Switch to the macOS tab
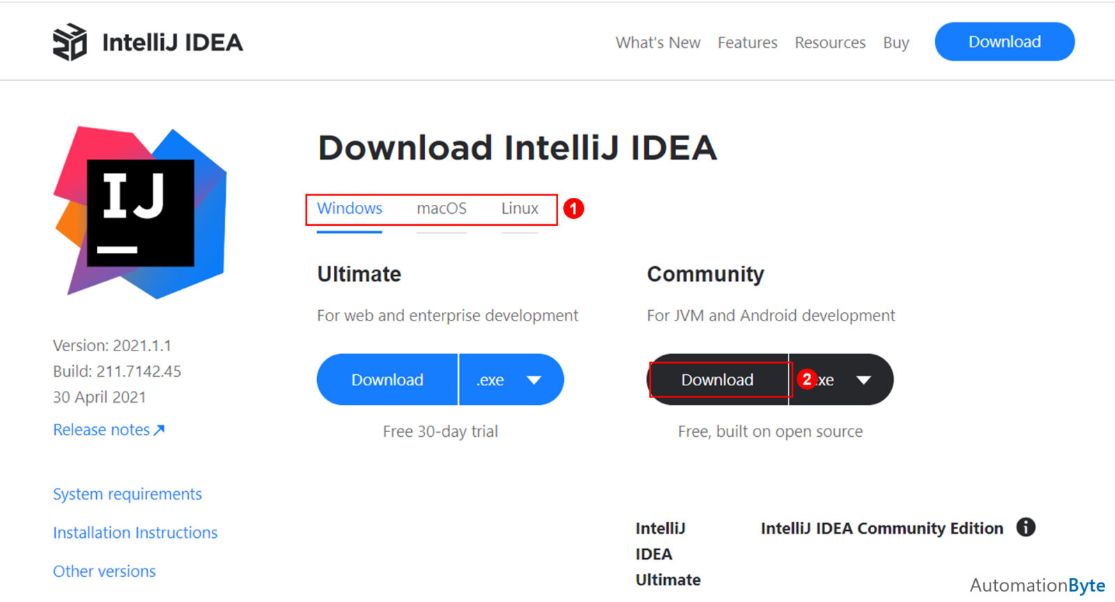The height and width of the screenshot is (602, 1115). click(442, 208)
